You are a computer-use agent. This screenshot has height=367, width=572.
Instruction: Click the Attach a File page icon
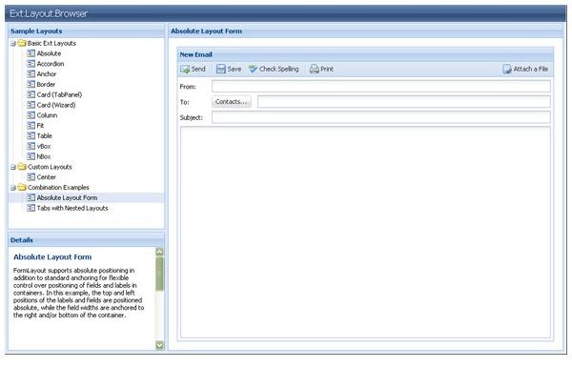coord(507,69)
